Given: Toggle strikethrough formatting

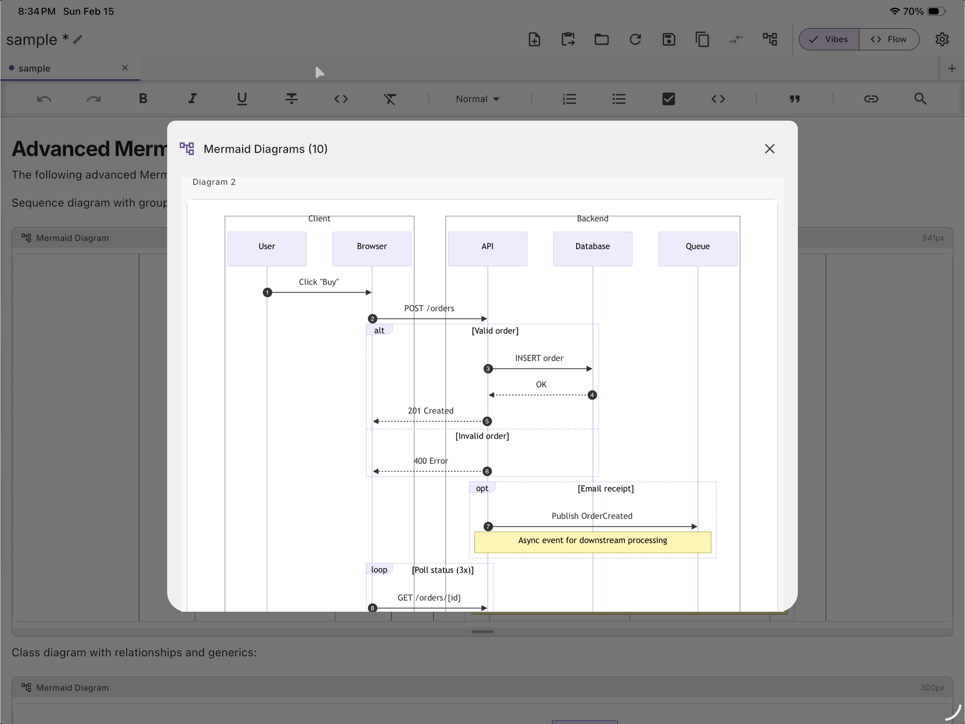Looking at the screenshot, I should tap(291, 99).
